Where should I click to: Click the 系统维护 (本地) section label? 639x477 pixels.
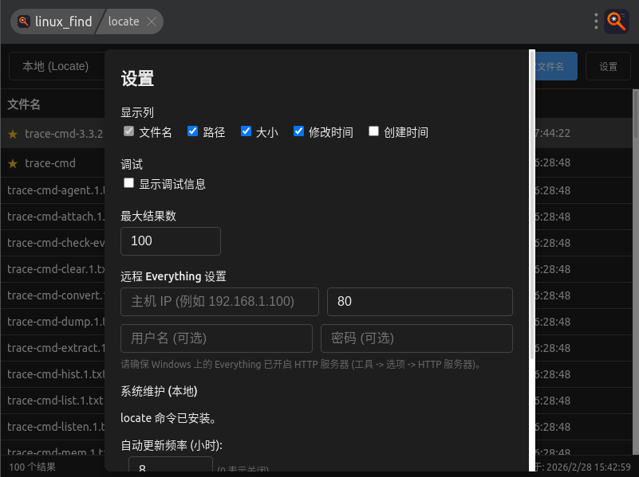click(x=159, y=391)
